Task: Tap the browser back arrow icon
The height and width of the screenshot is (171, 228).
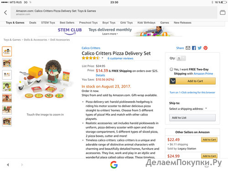Action: [x=5, y=12]
